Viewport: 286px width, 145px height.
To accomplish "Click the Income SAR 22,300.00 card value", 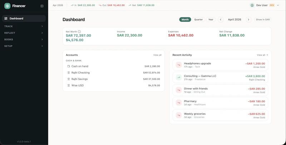I will [129, 35].
